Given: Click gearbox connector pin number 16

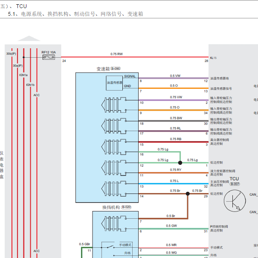Looking at the screenshot, I should [142, 155].
